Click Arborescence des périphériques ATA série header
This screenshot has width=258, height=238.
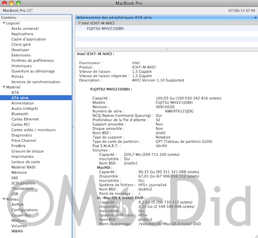(167, 18)
